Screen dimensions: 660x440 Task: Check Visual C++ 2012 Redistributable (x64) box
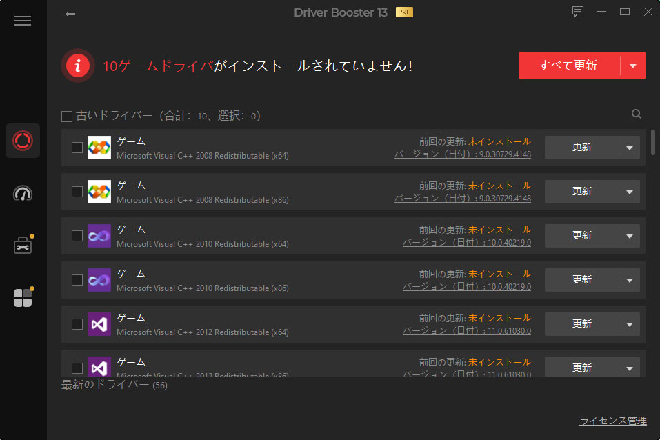tap(77, 324)
